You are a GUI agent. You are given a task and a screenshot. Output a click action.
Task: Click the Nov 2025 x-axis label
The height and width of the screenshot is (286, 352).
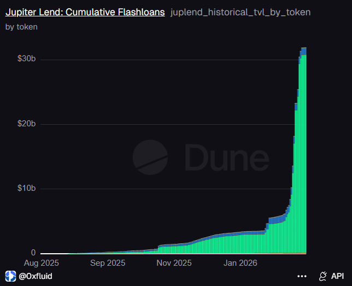tap(174, 263)
